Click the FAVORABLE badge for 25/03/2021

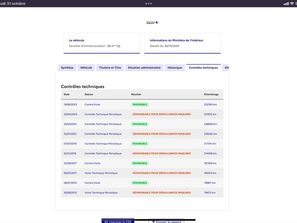[140, 124]
